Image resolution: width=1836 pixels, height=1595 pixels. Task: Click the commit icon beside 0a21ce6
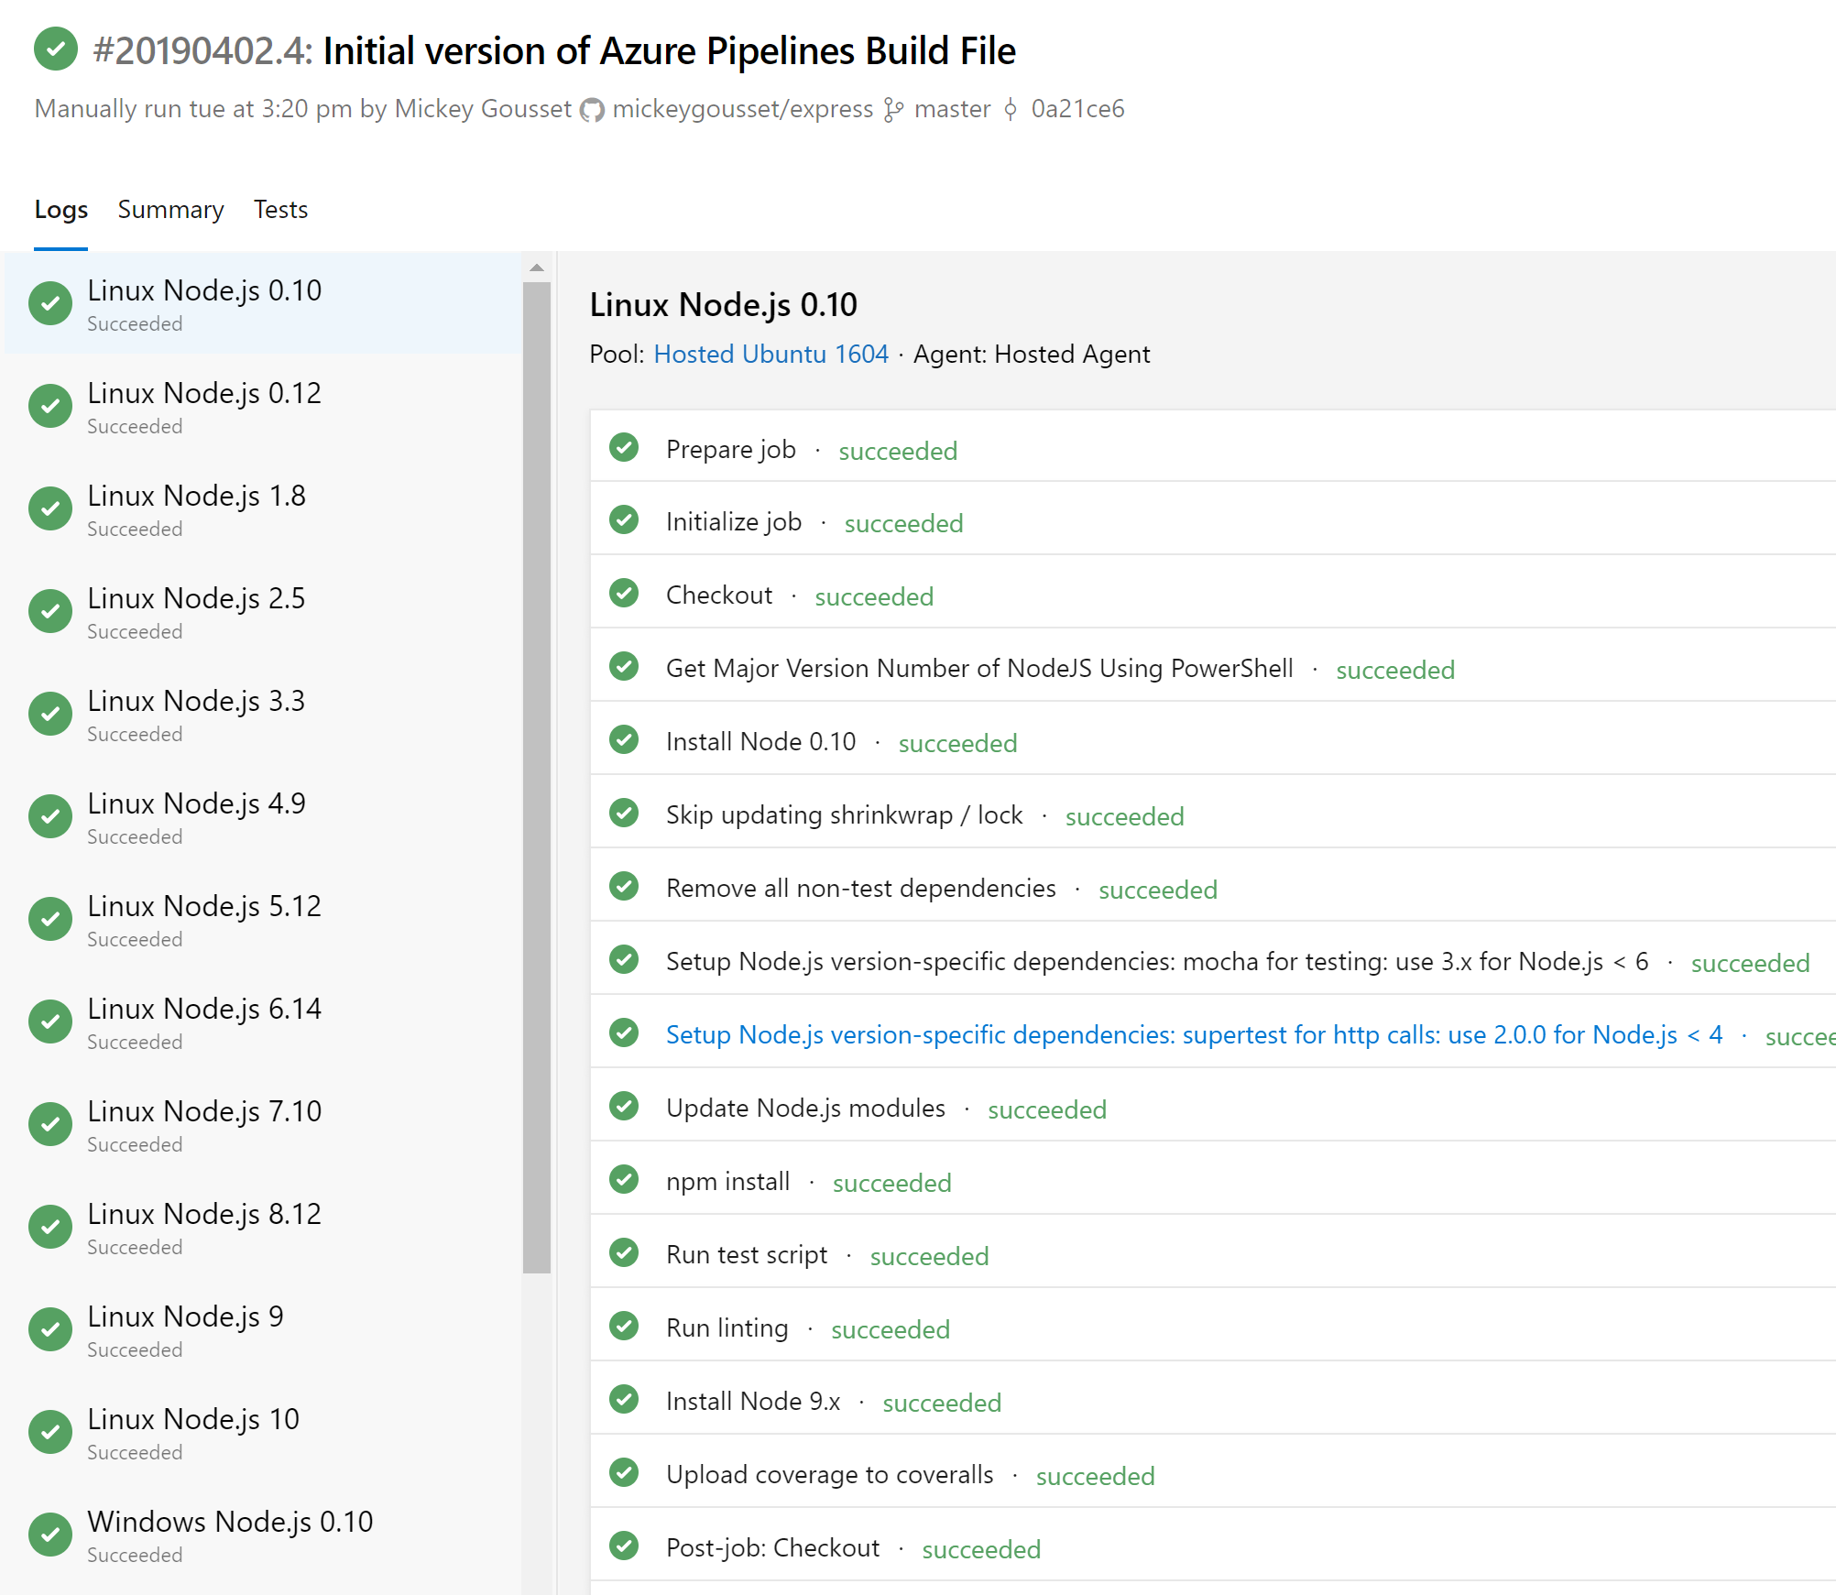1011,110
